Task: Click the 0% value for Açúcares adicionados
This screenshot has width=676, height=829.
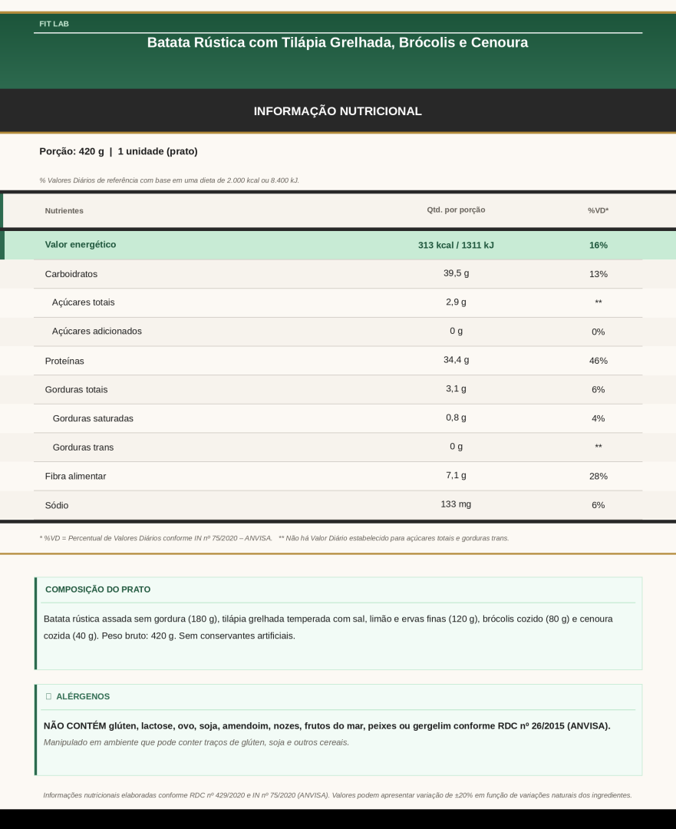Action: tap(598, 332)
